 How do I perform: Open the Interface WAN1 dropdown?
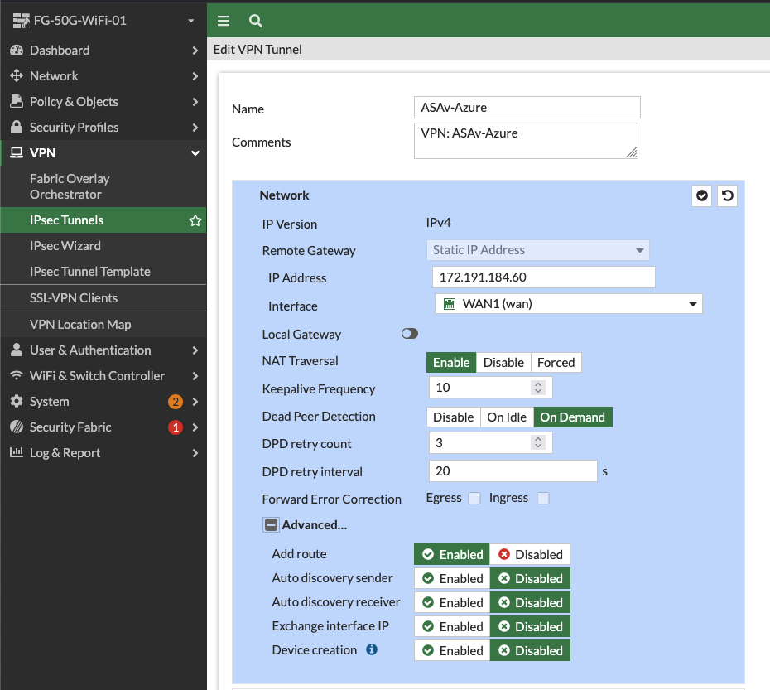click(x=569, y=304)
